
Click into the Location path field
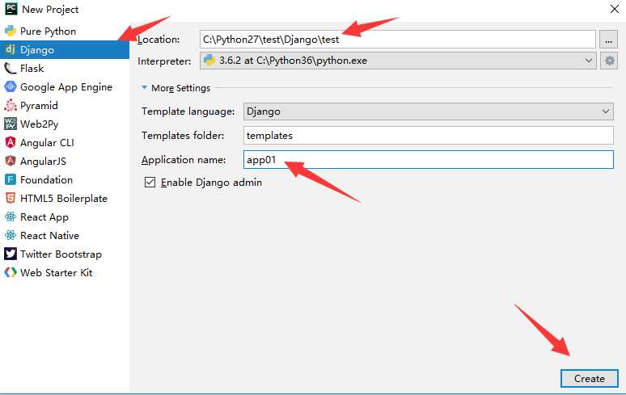tap(398, 39)
